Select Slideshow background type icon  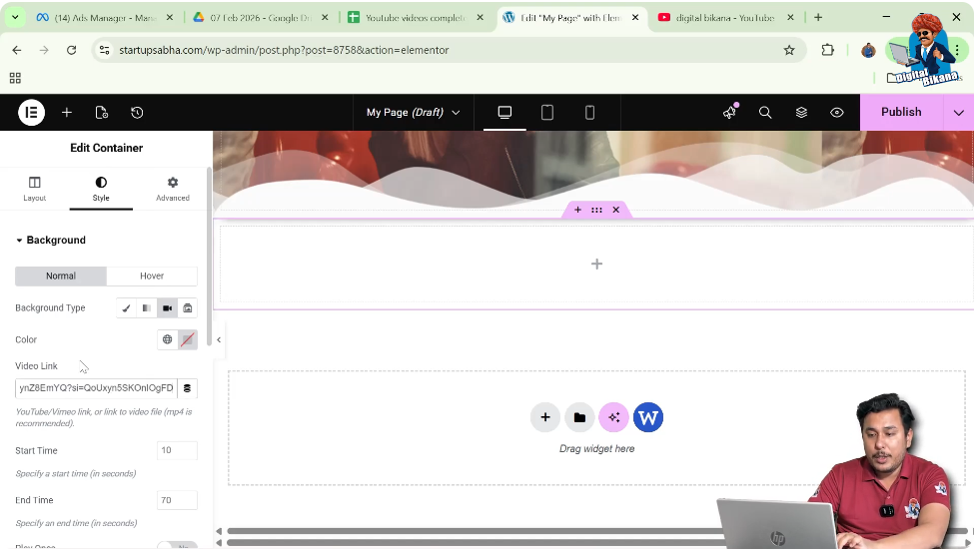click(x=187, y=308)
